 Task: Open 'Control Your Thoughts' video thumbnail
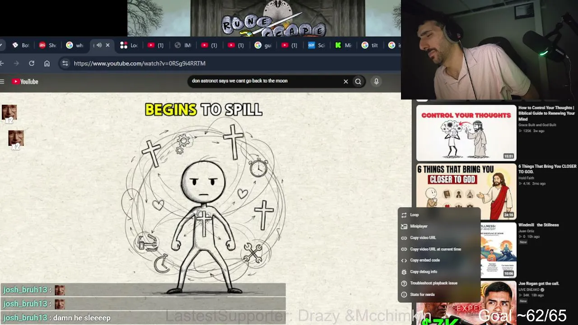[x=466, y=133]
